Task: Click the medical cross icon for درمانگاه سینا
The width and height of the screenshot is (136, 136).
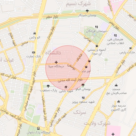Action: 56,62
